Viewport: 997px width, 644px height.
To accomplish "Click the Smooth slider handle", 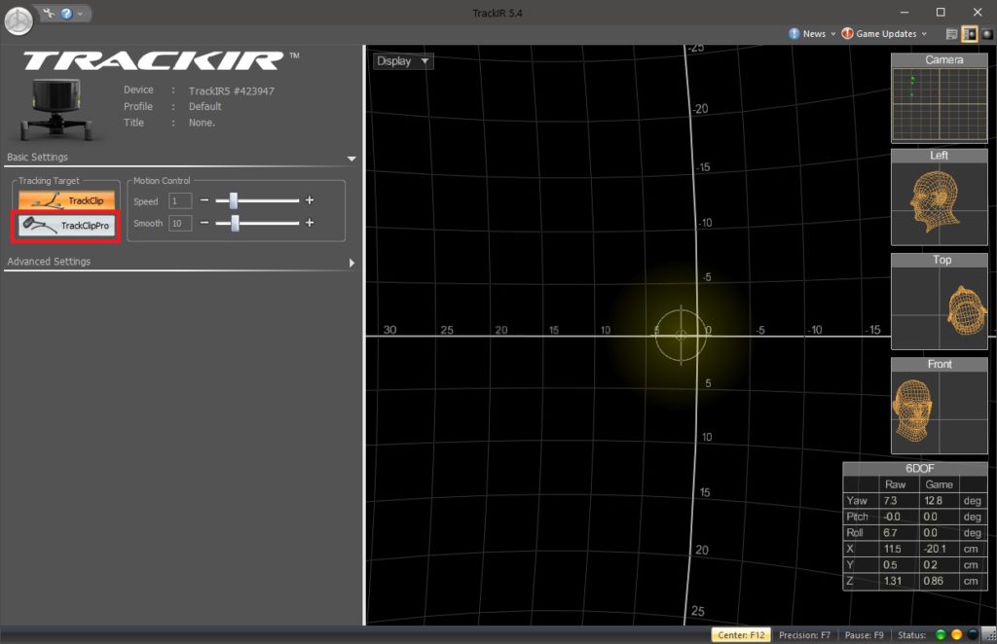I will 236,223.
